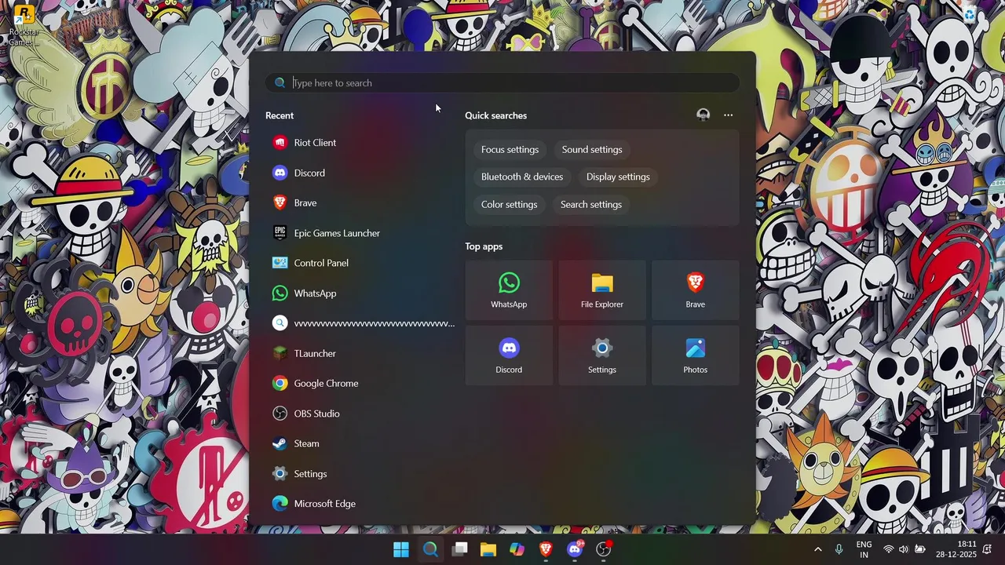Click the Windows Start button on taskbar
The height and width of the screenshot is (565, 1005).
(401, 549)
